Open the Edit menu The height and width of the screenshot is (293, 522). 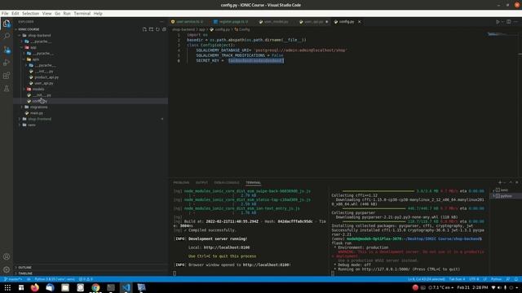(15, 13)
